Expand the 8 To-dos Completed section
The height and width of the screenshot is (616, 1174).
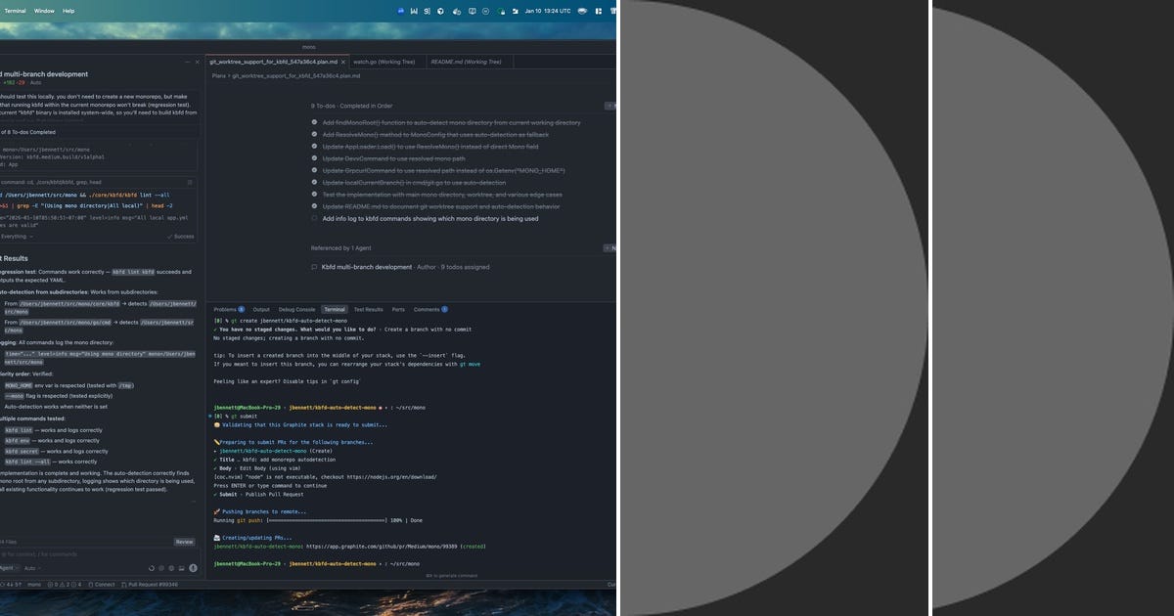29,131
